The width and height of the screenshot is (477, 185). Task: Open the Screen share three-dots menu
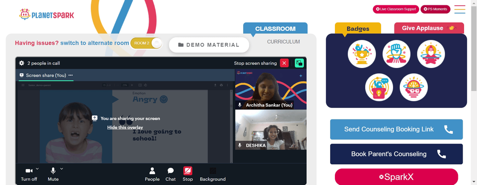tap(71, 75)
